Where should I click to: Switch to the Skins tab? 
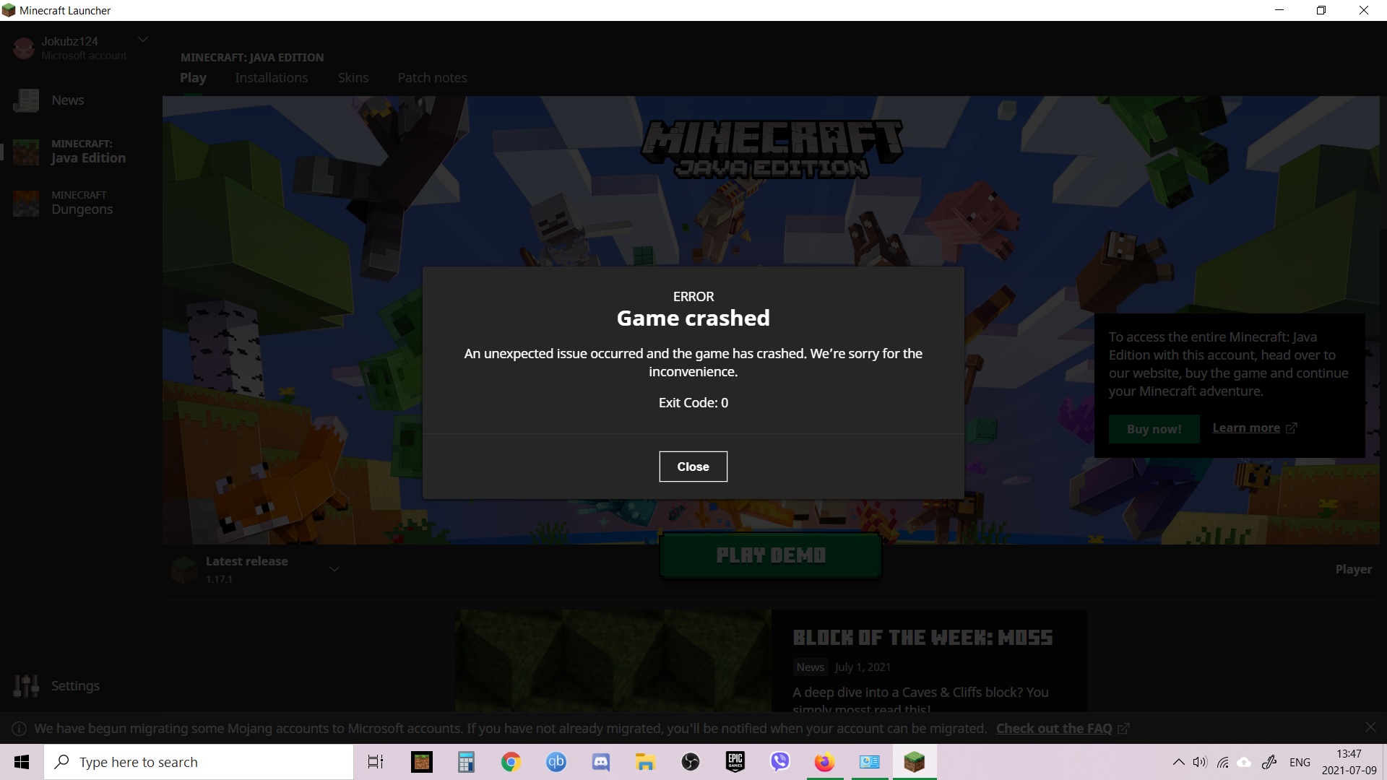tap(353, 78)
